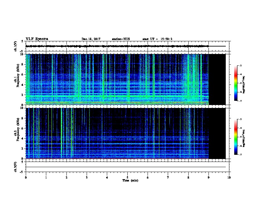
Task: Click the '0' tick on the time axis
Action: 26,178
